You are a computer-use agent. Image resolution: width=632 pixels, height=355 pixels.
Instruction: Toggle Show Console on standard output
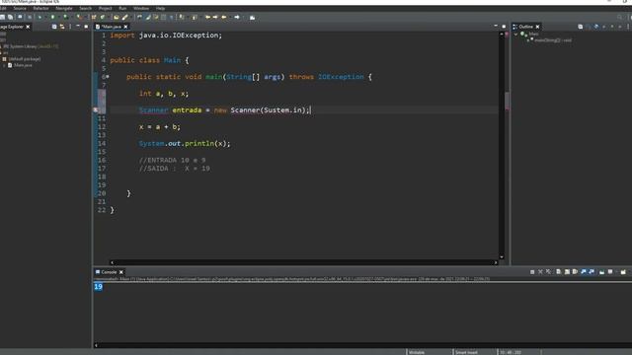(584, 272)
